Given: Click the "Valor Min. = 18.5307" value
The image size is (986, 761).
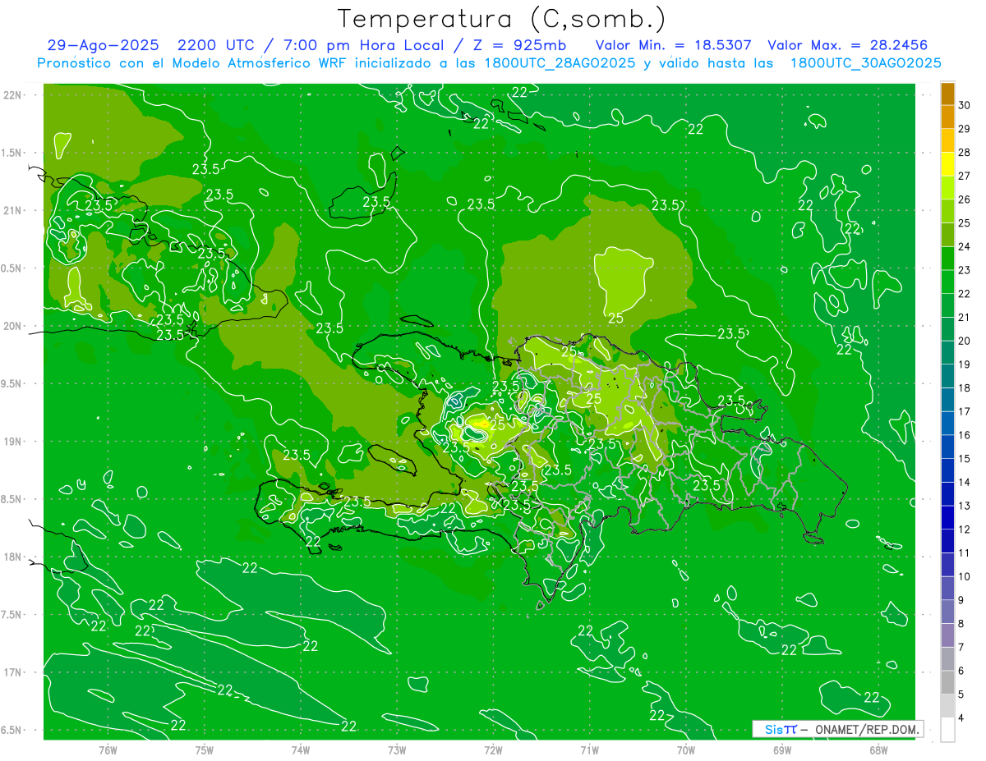Looking at the screenshot, I should [674, 46].
